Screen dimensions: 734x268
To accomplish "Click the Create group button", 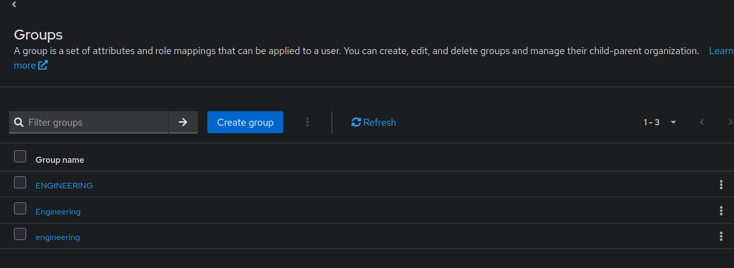I will (245, 122).
